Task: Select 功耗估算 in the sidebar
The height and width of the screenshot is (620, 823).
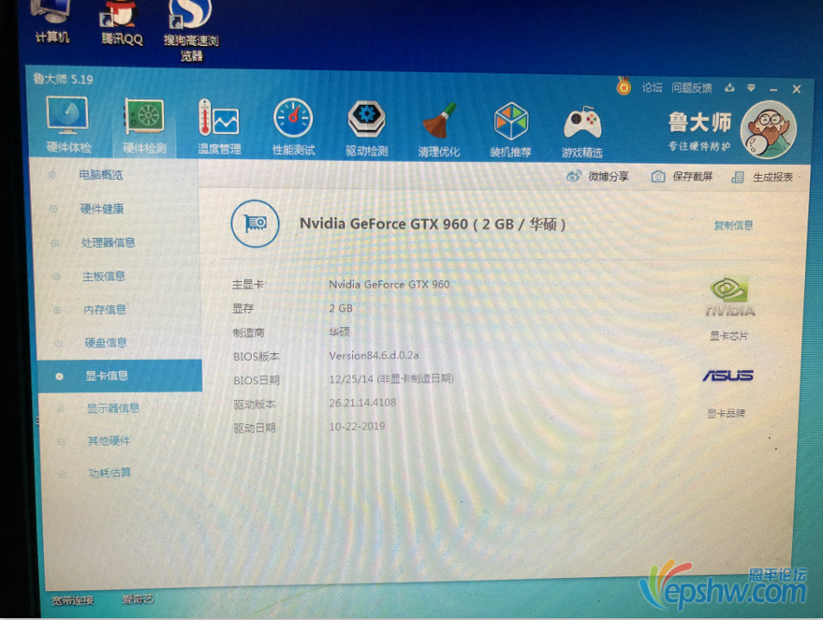Action: 110,473
